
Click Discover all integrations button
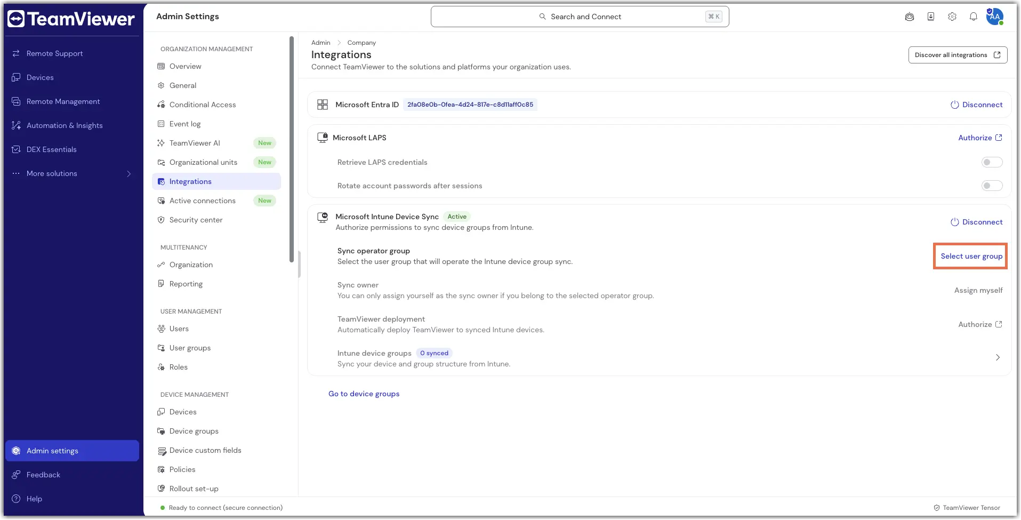[958, 55]
